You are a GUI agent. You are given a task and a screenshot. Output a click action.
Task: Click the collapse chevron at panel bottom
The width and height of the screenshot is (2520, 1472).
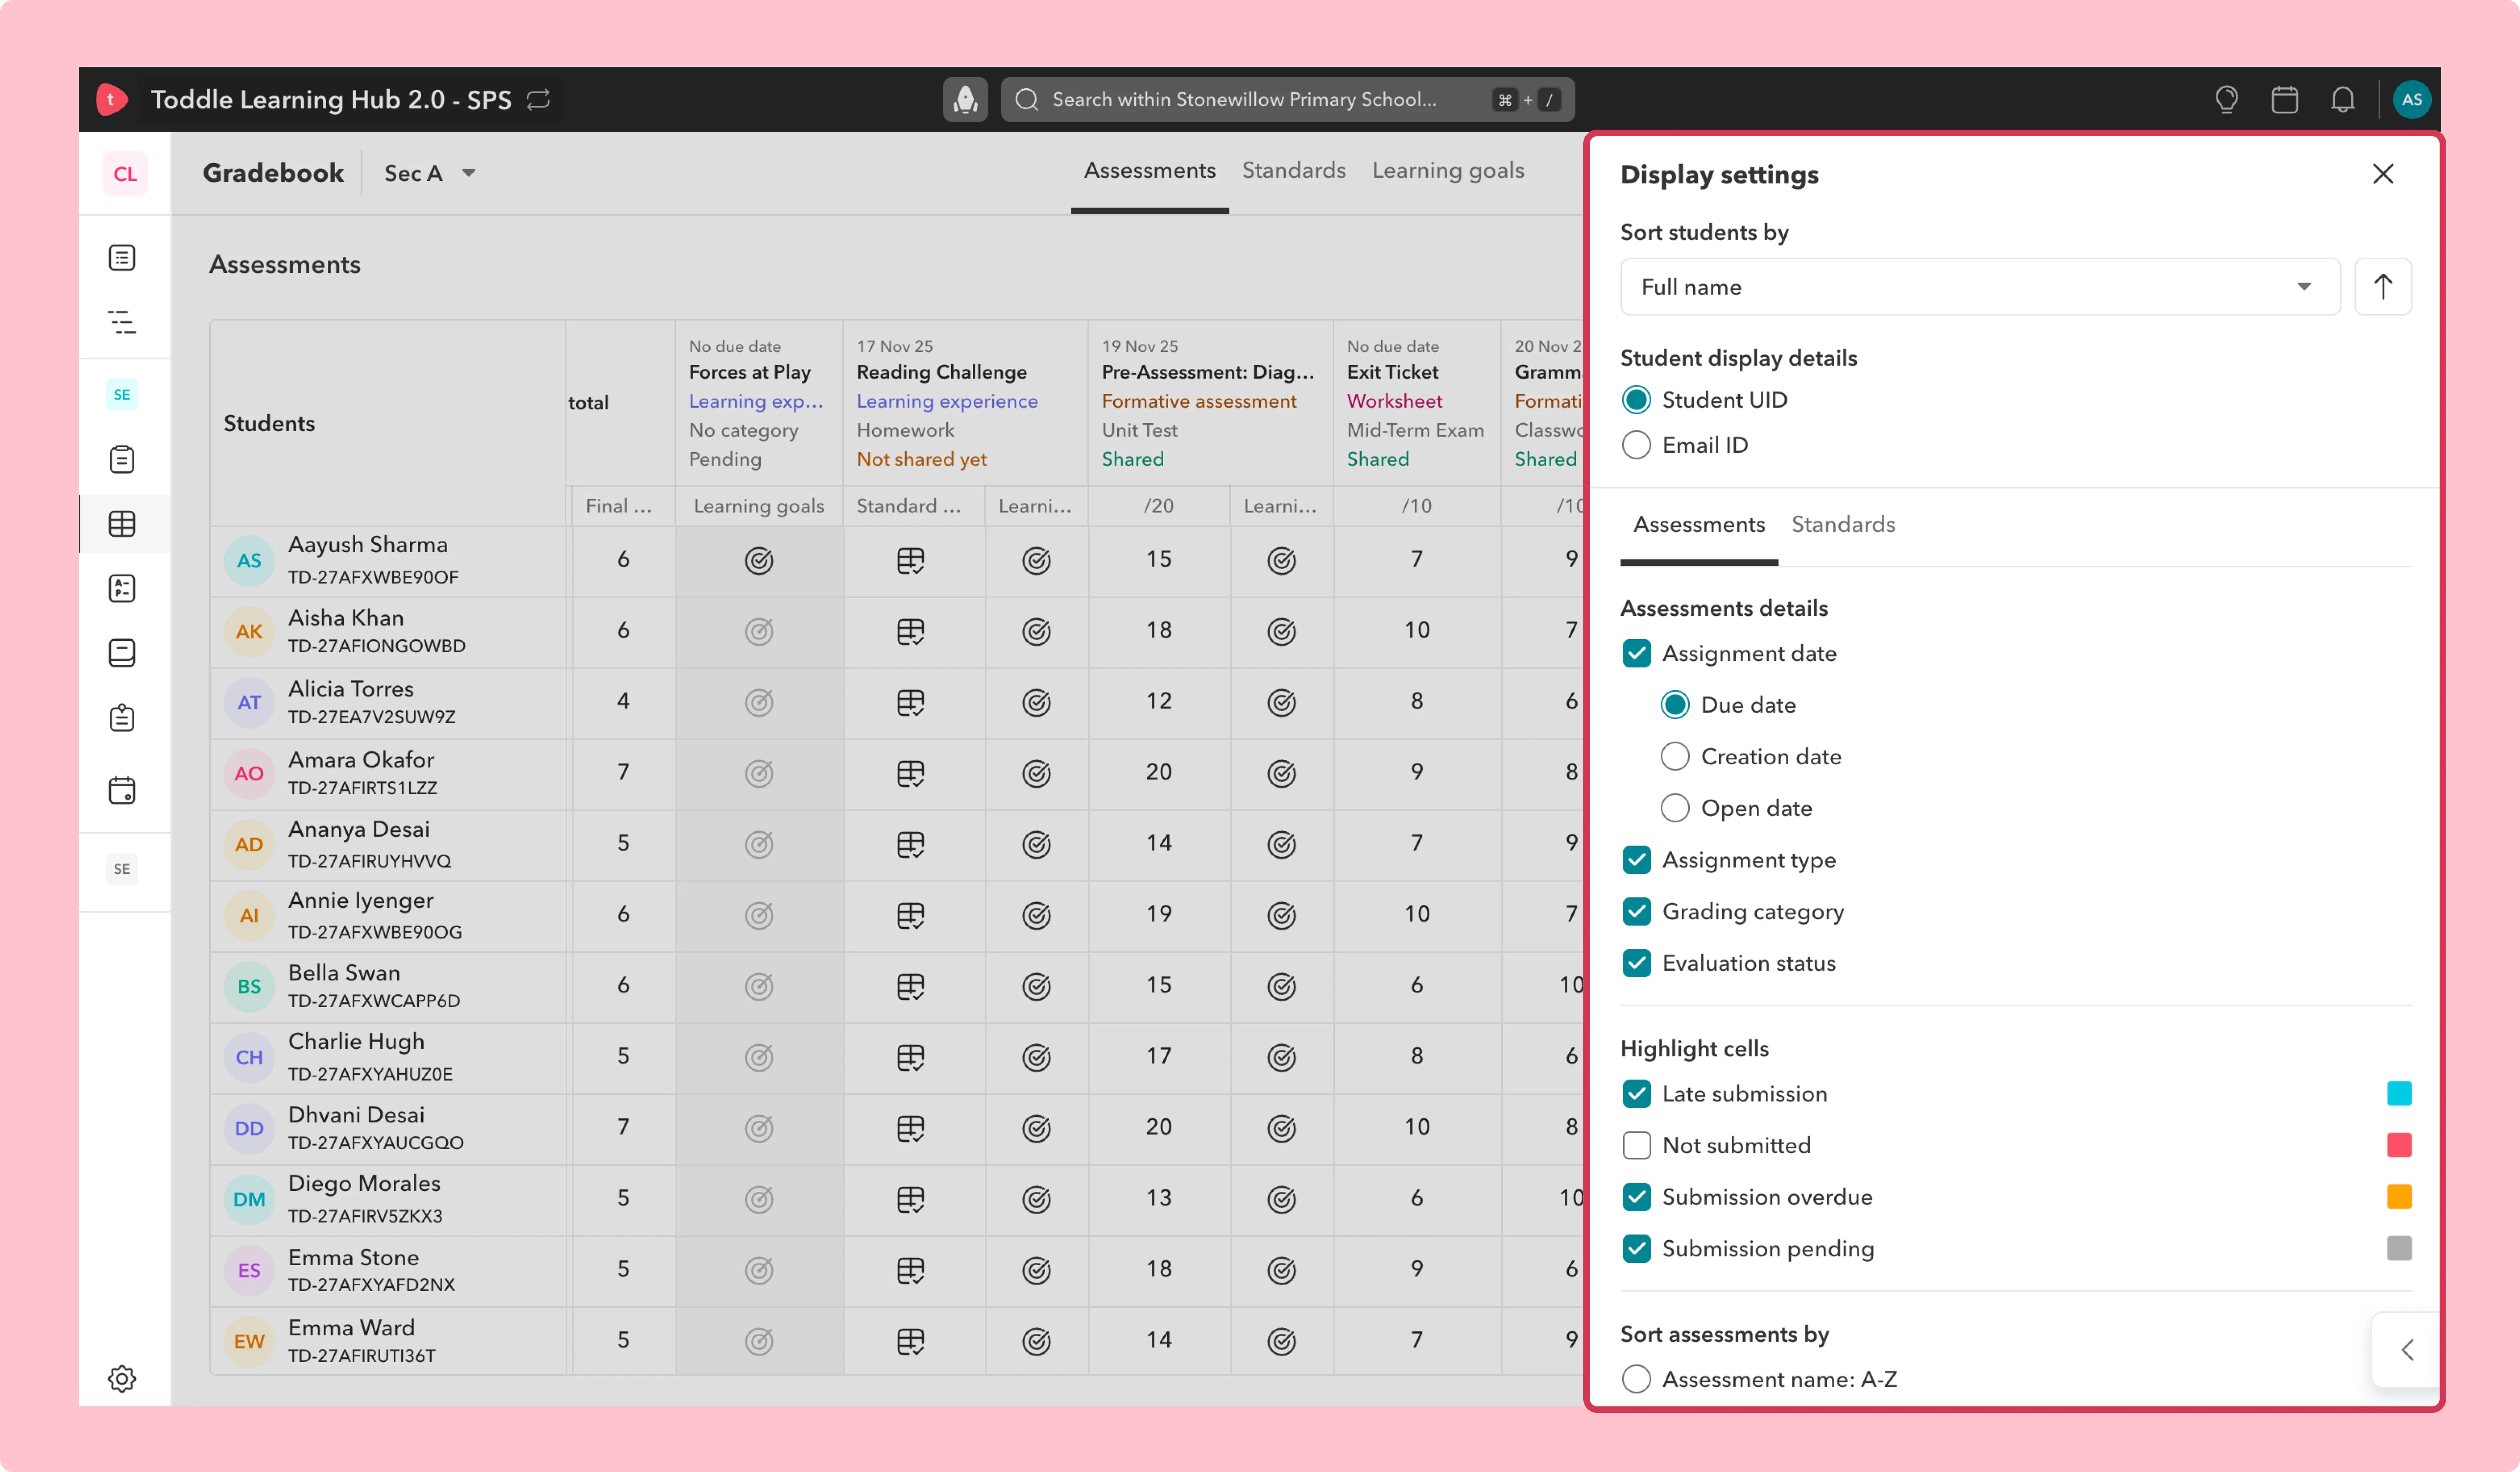[x=2407, y=1350]
